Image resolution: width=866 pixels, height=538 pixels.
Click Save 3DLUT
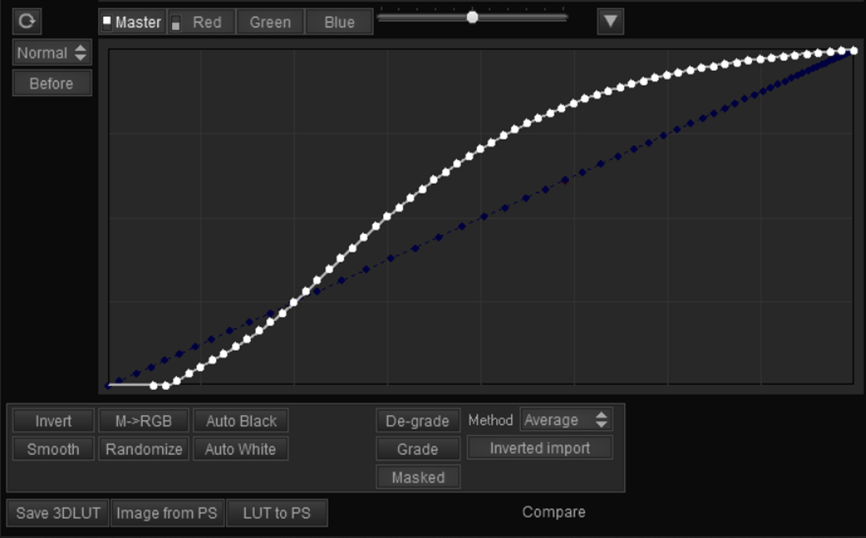58,513
